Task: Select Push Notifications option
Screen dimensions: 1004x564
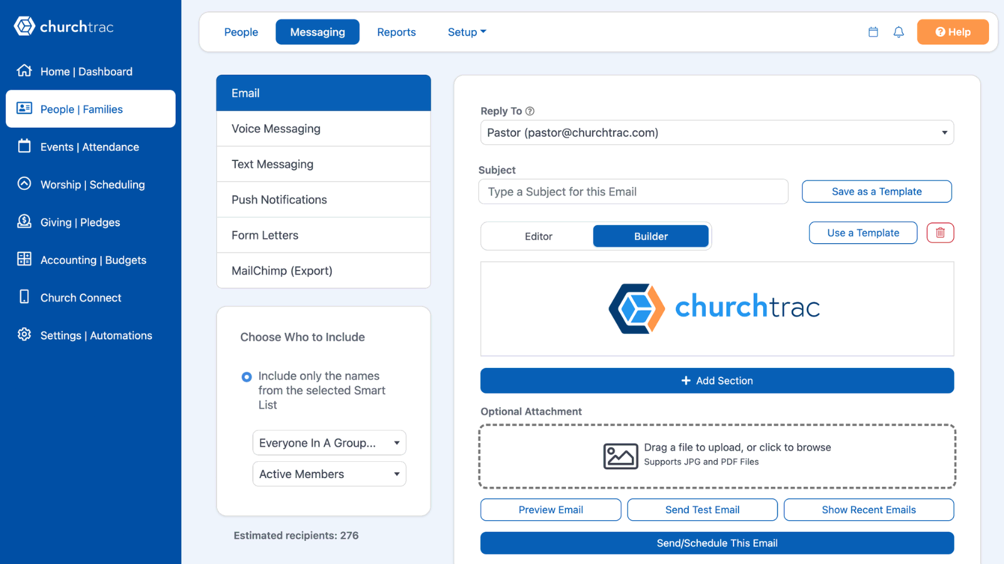Action: 324,199
